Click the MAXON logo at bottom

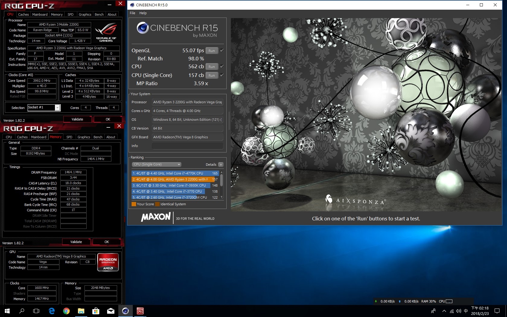tap(156, 217)
